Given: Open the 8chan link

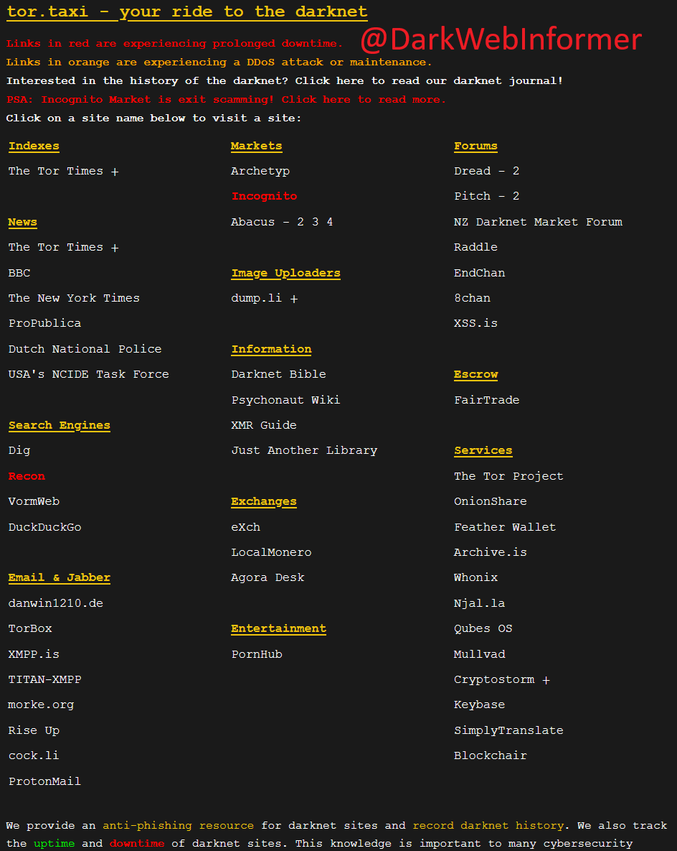Looking at the screenshot, I should (x=472, y=298).
